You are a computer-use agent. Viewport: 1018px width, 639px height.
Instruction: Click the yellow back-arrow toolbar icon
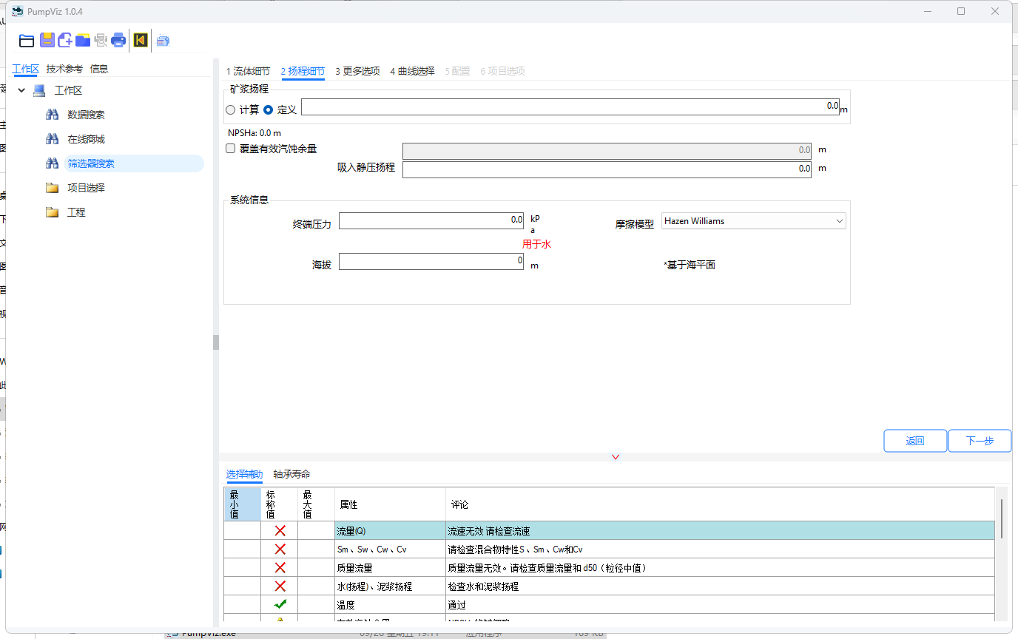tap(140, 40)
